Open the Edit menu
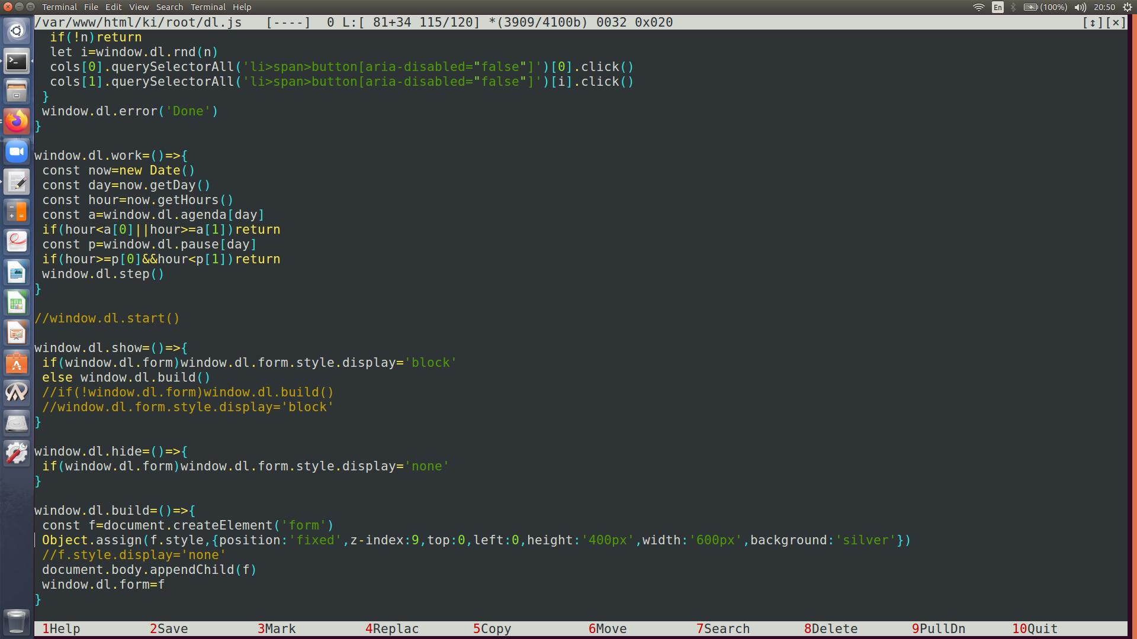This screenshot has height=639, width=1137. point(113,7)
